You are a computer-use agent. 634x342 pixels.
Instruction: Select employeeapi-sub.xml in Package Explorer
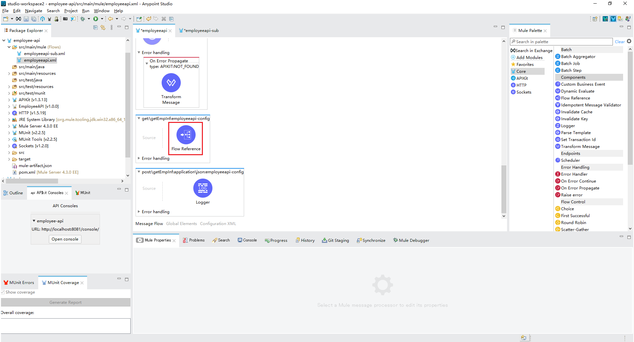[x=41, y=54]
